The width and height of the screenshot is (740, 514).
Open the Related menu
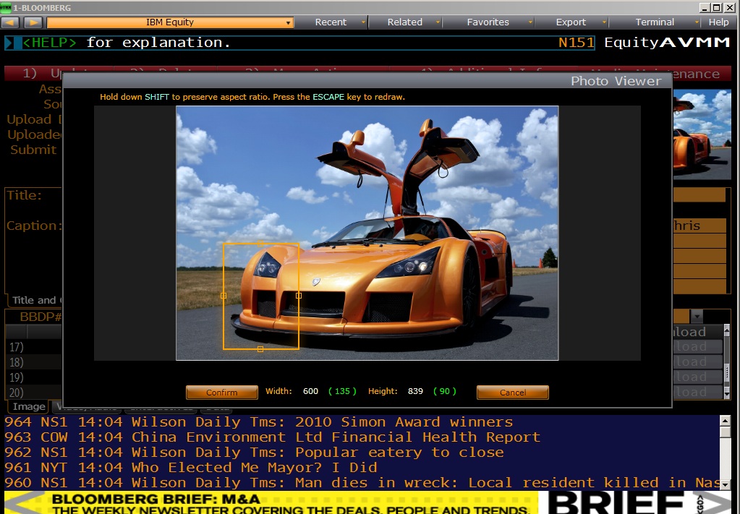point(409,22)
